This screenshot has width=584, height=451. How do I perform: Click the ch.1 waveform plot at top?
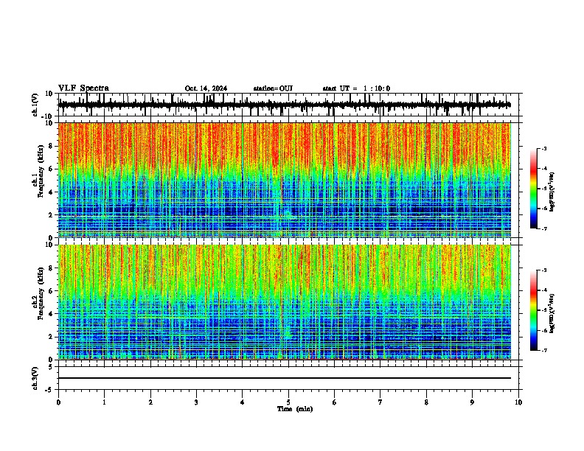pyautogui.click(x=290, y=105)
